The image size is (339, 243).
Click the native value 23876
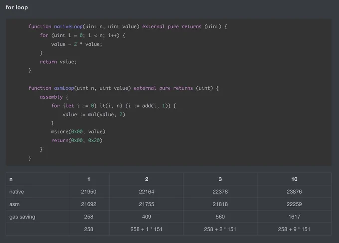click(294, 192)
